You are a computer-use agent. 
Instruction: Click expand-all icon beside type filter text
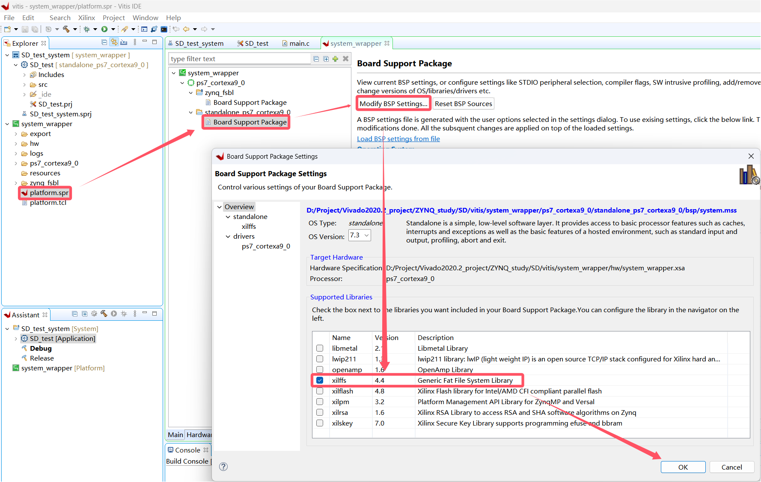(326, 59)
